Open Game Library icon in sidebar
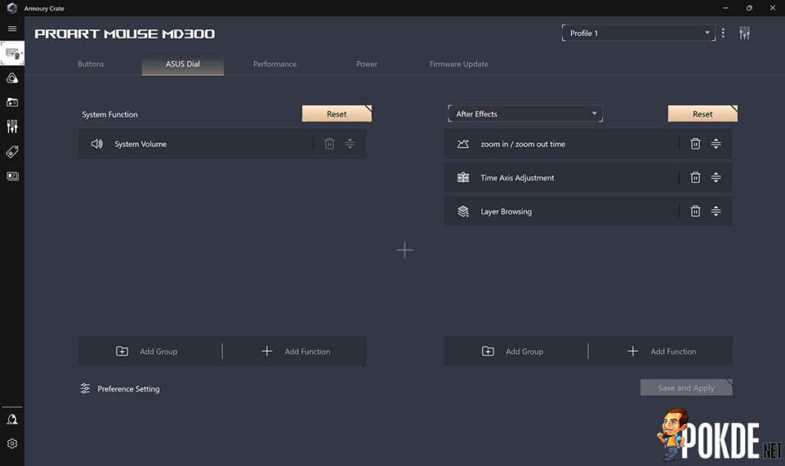Image resolution: width=785 pixels, height=466 pixels. 12,102
